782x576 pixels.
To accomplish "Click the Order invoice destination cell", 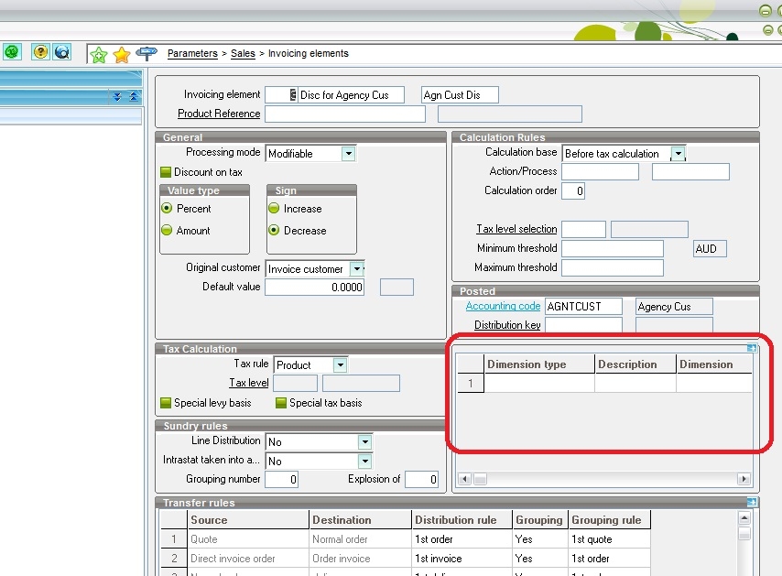I will pyautogui.click(x=361, y=559).
